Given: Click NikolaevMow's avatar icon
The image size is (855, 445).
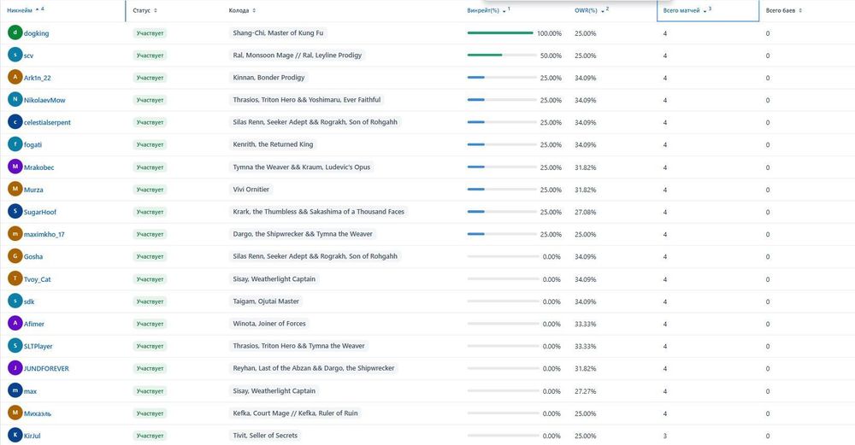Looking at the screenshot, I should tap(15, 100).
